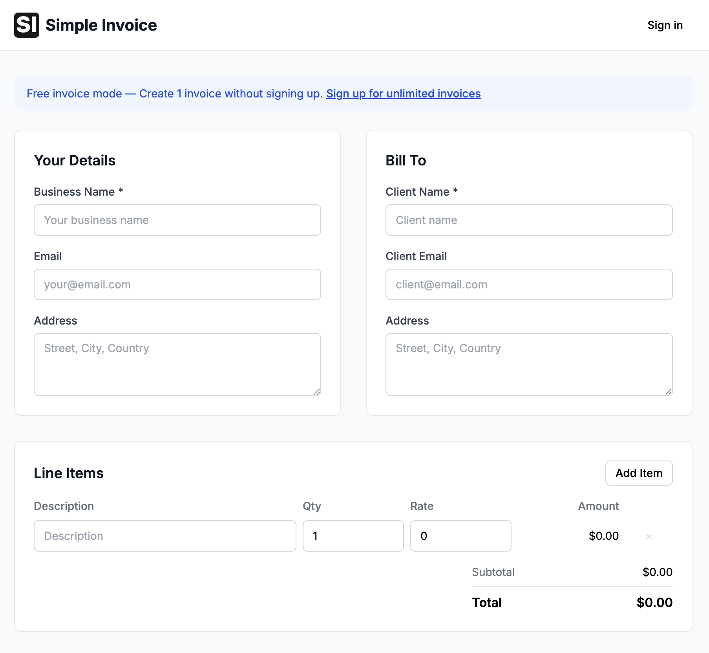Grab the resize handle of your Address box
Screen dimensions: 709x653
click(317, 392)
